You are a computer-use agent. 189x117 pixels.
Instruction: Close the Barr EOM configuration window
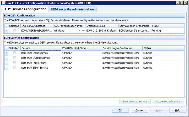pyautogui.click(x=186, y=3)
